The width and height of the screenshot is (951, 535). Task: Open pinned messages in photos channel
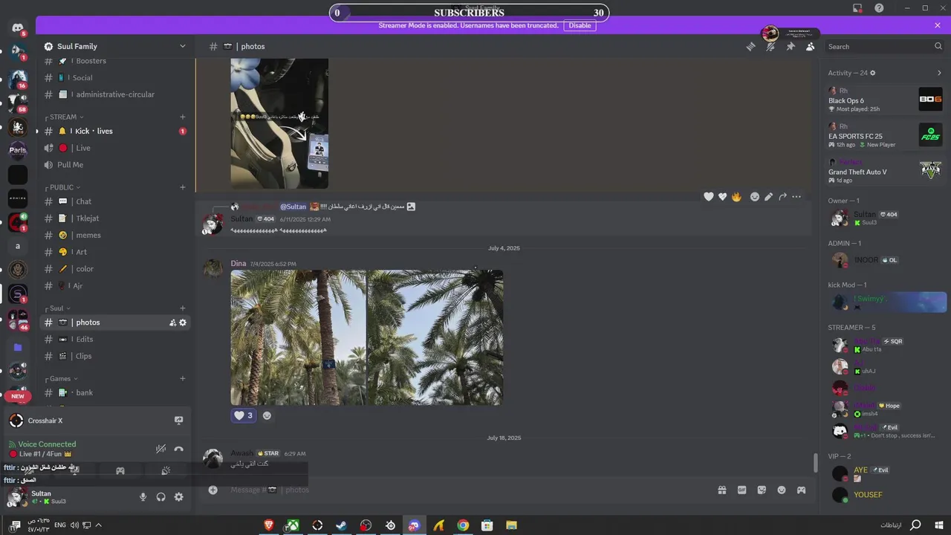pos(791,46)
